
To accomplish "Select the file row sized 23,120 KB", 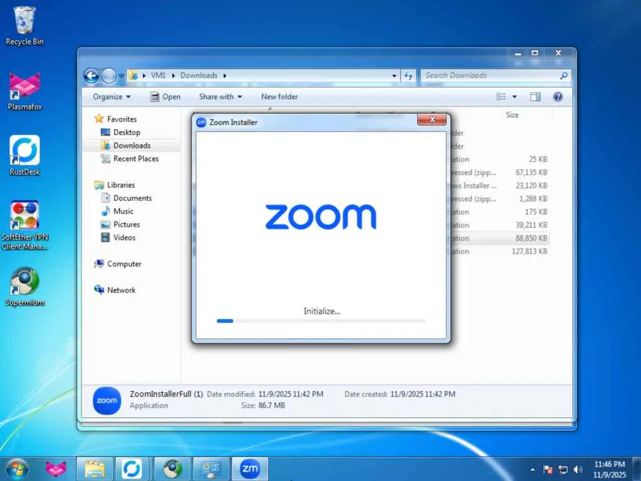I will click(500, 185).
